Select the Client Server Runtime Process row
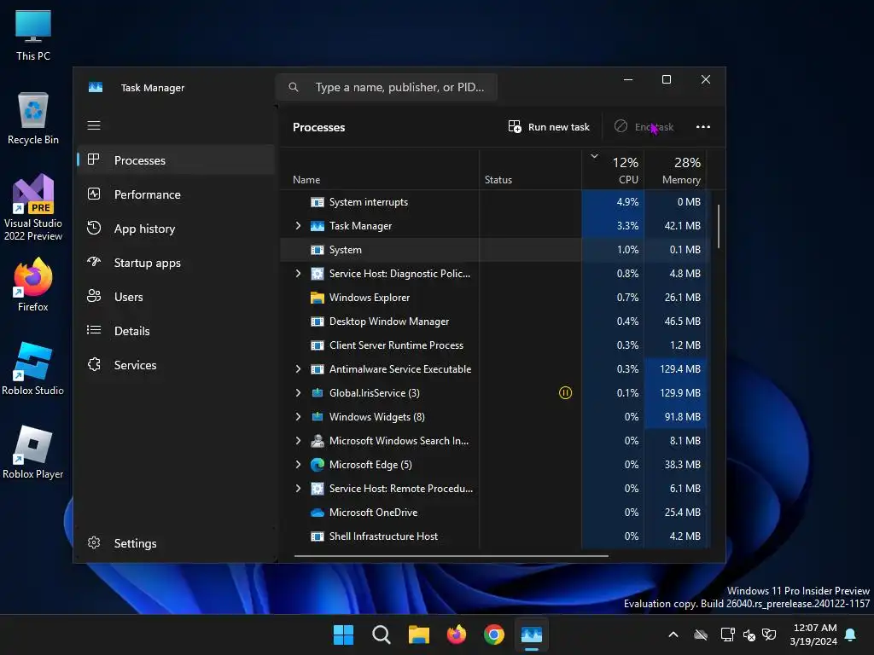874x655 pixels. (x=493, y=345)
